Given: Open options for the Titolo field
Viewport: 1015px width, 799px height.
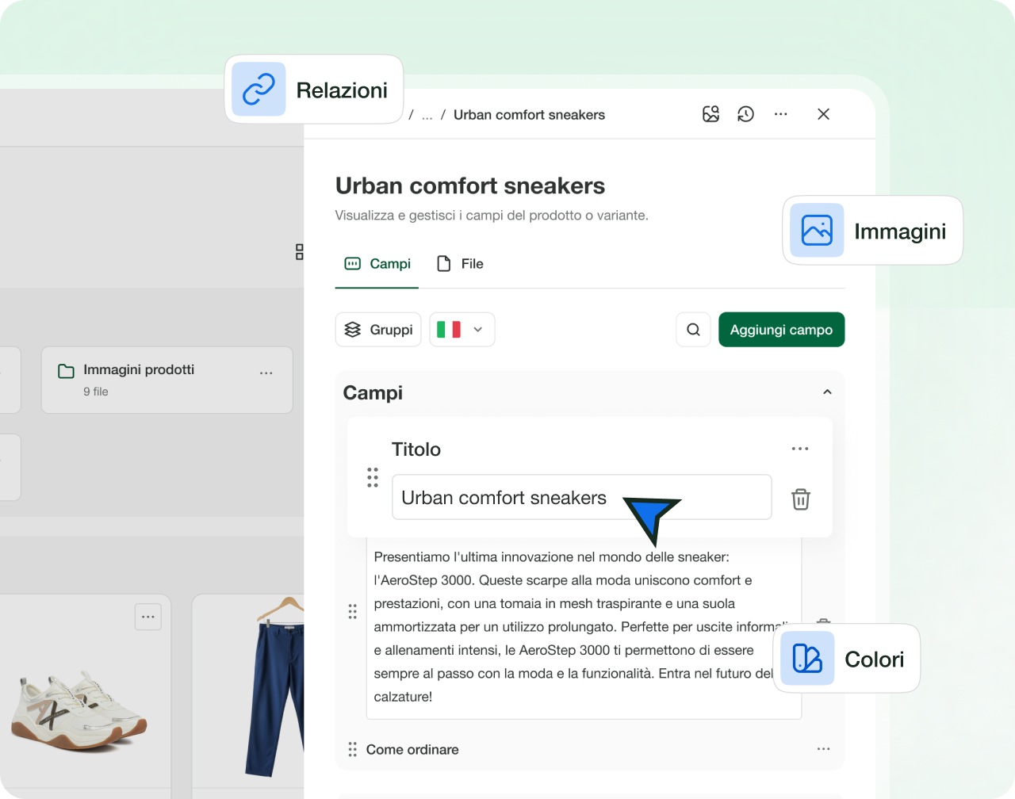Looking at the screenshot, I should point(799,449).
